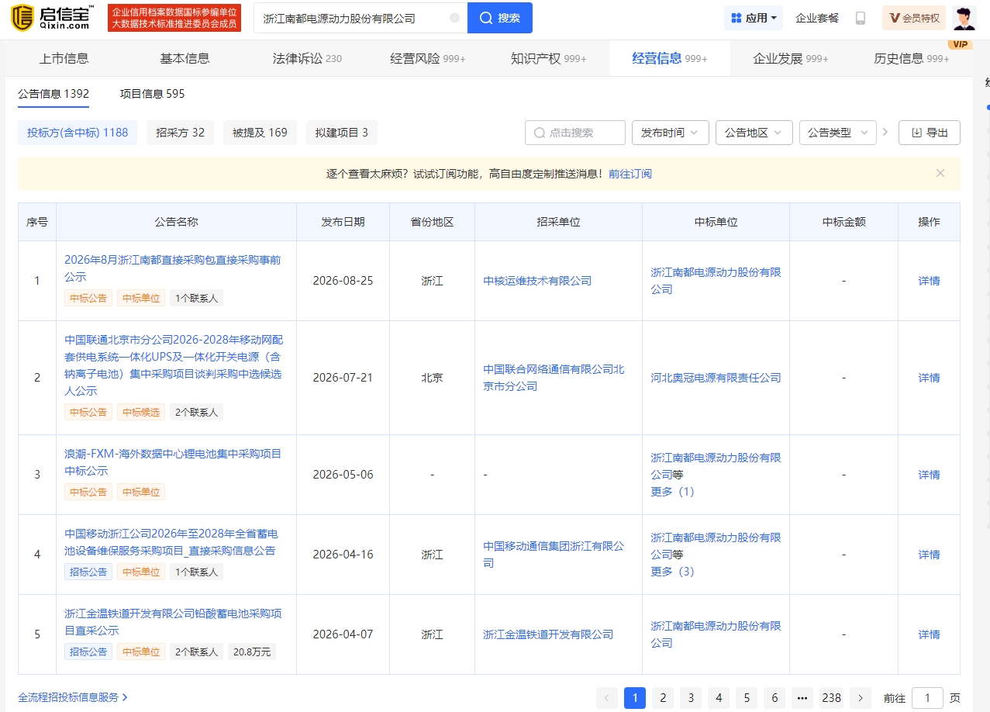This screenshot has width=990, height=712.
Task: Click next page arrow in pagination
Action: click(861, 697)
